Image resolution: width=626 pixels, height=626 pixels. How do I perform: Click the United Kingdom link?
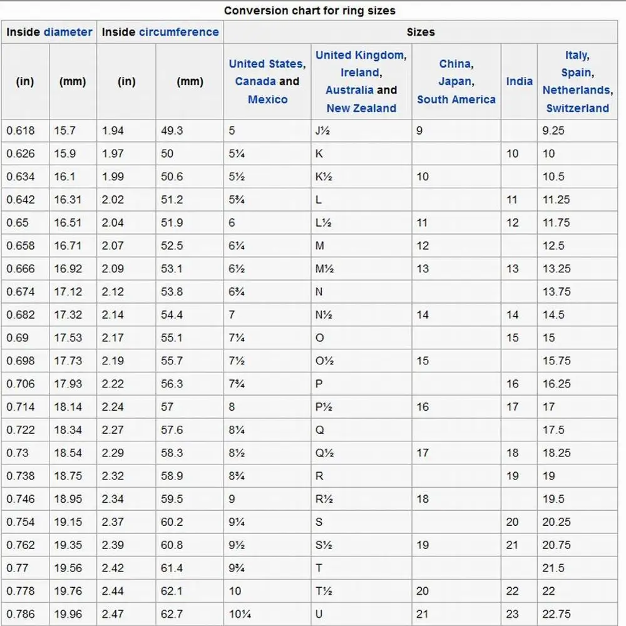360,55
